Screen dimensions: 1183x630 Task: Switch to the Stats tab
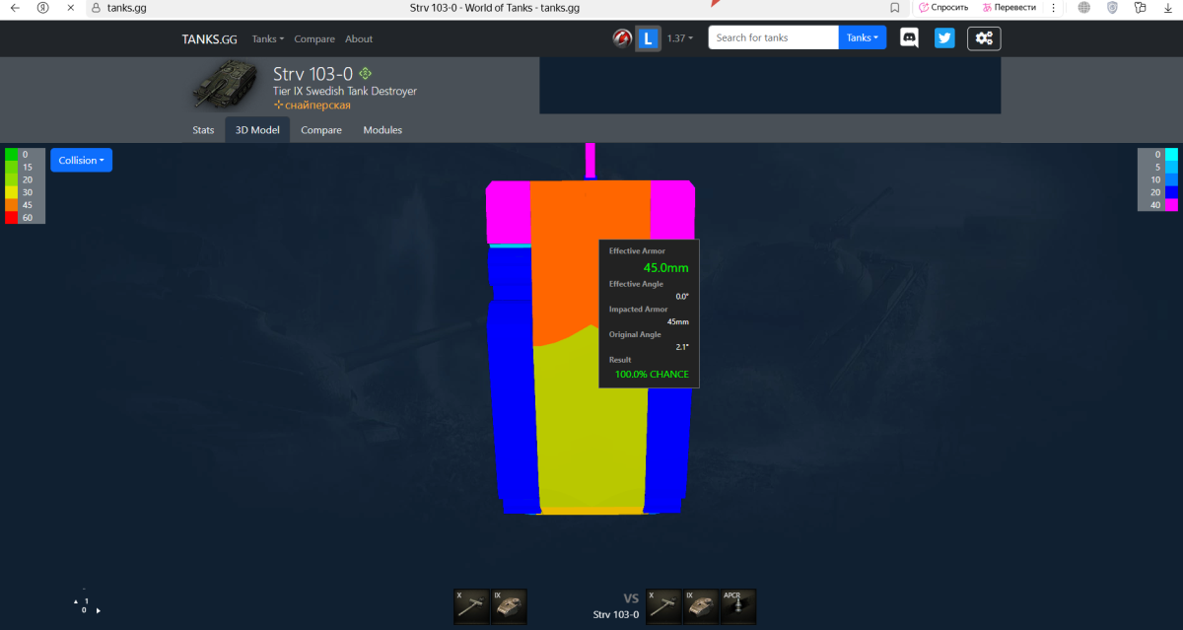203,130
